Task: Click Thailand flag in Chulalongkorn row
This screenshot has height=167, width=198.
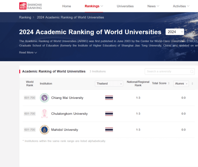Action: (x=109, y=114)
